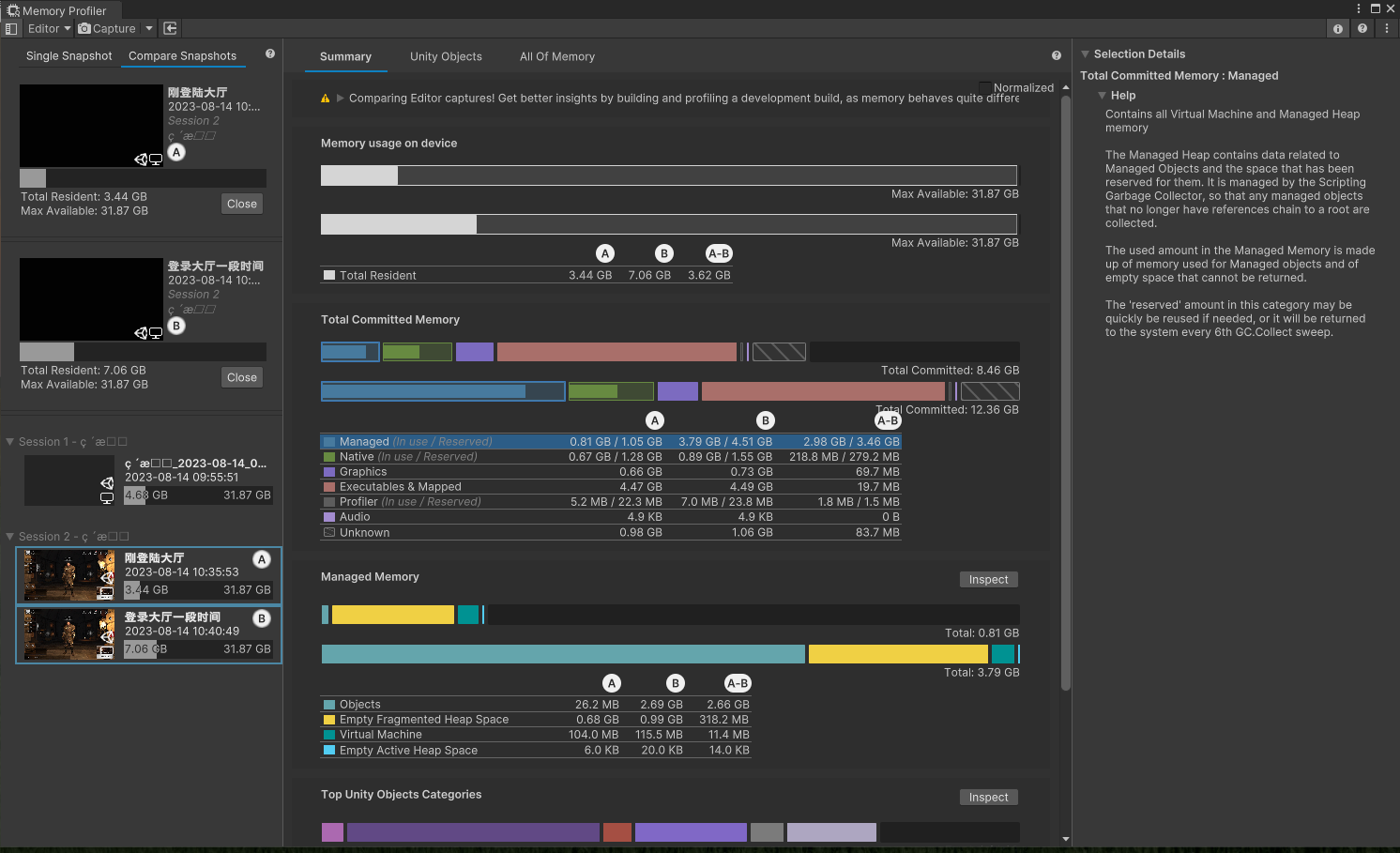
Task: Select Empty Fragmented Heap Space row
Action: tap(536, 720)
